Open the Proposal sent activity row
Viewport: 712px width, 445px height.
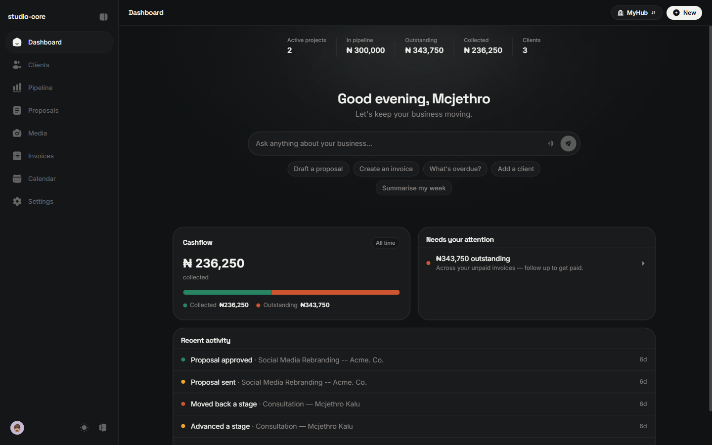click(414, 382)
